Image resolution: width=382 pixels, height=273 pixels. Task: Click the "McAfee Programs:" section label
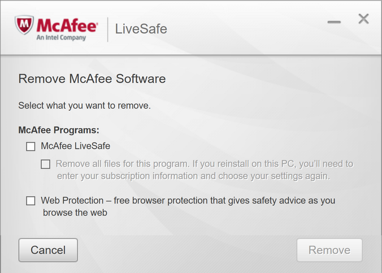(x=59, y=129)
